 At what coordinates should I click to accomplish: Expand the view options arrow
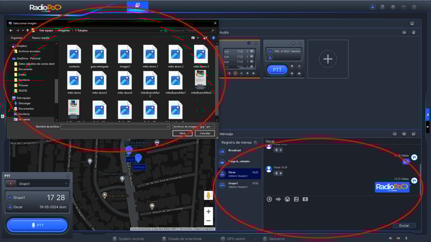tap(198, 38)
